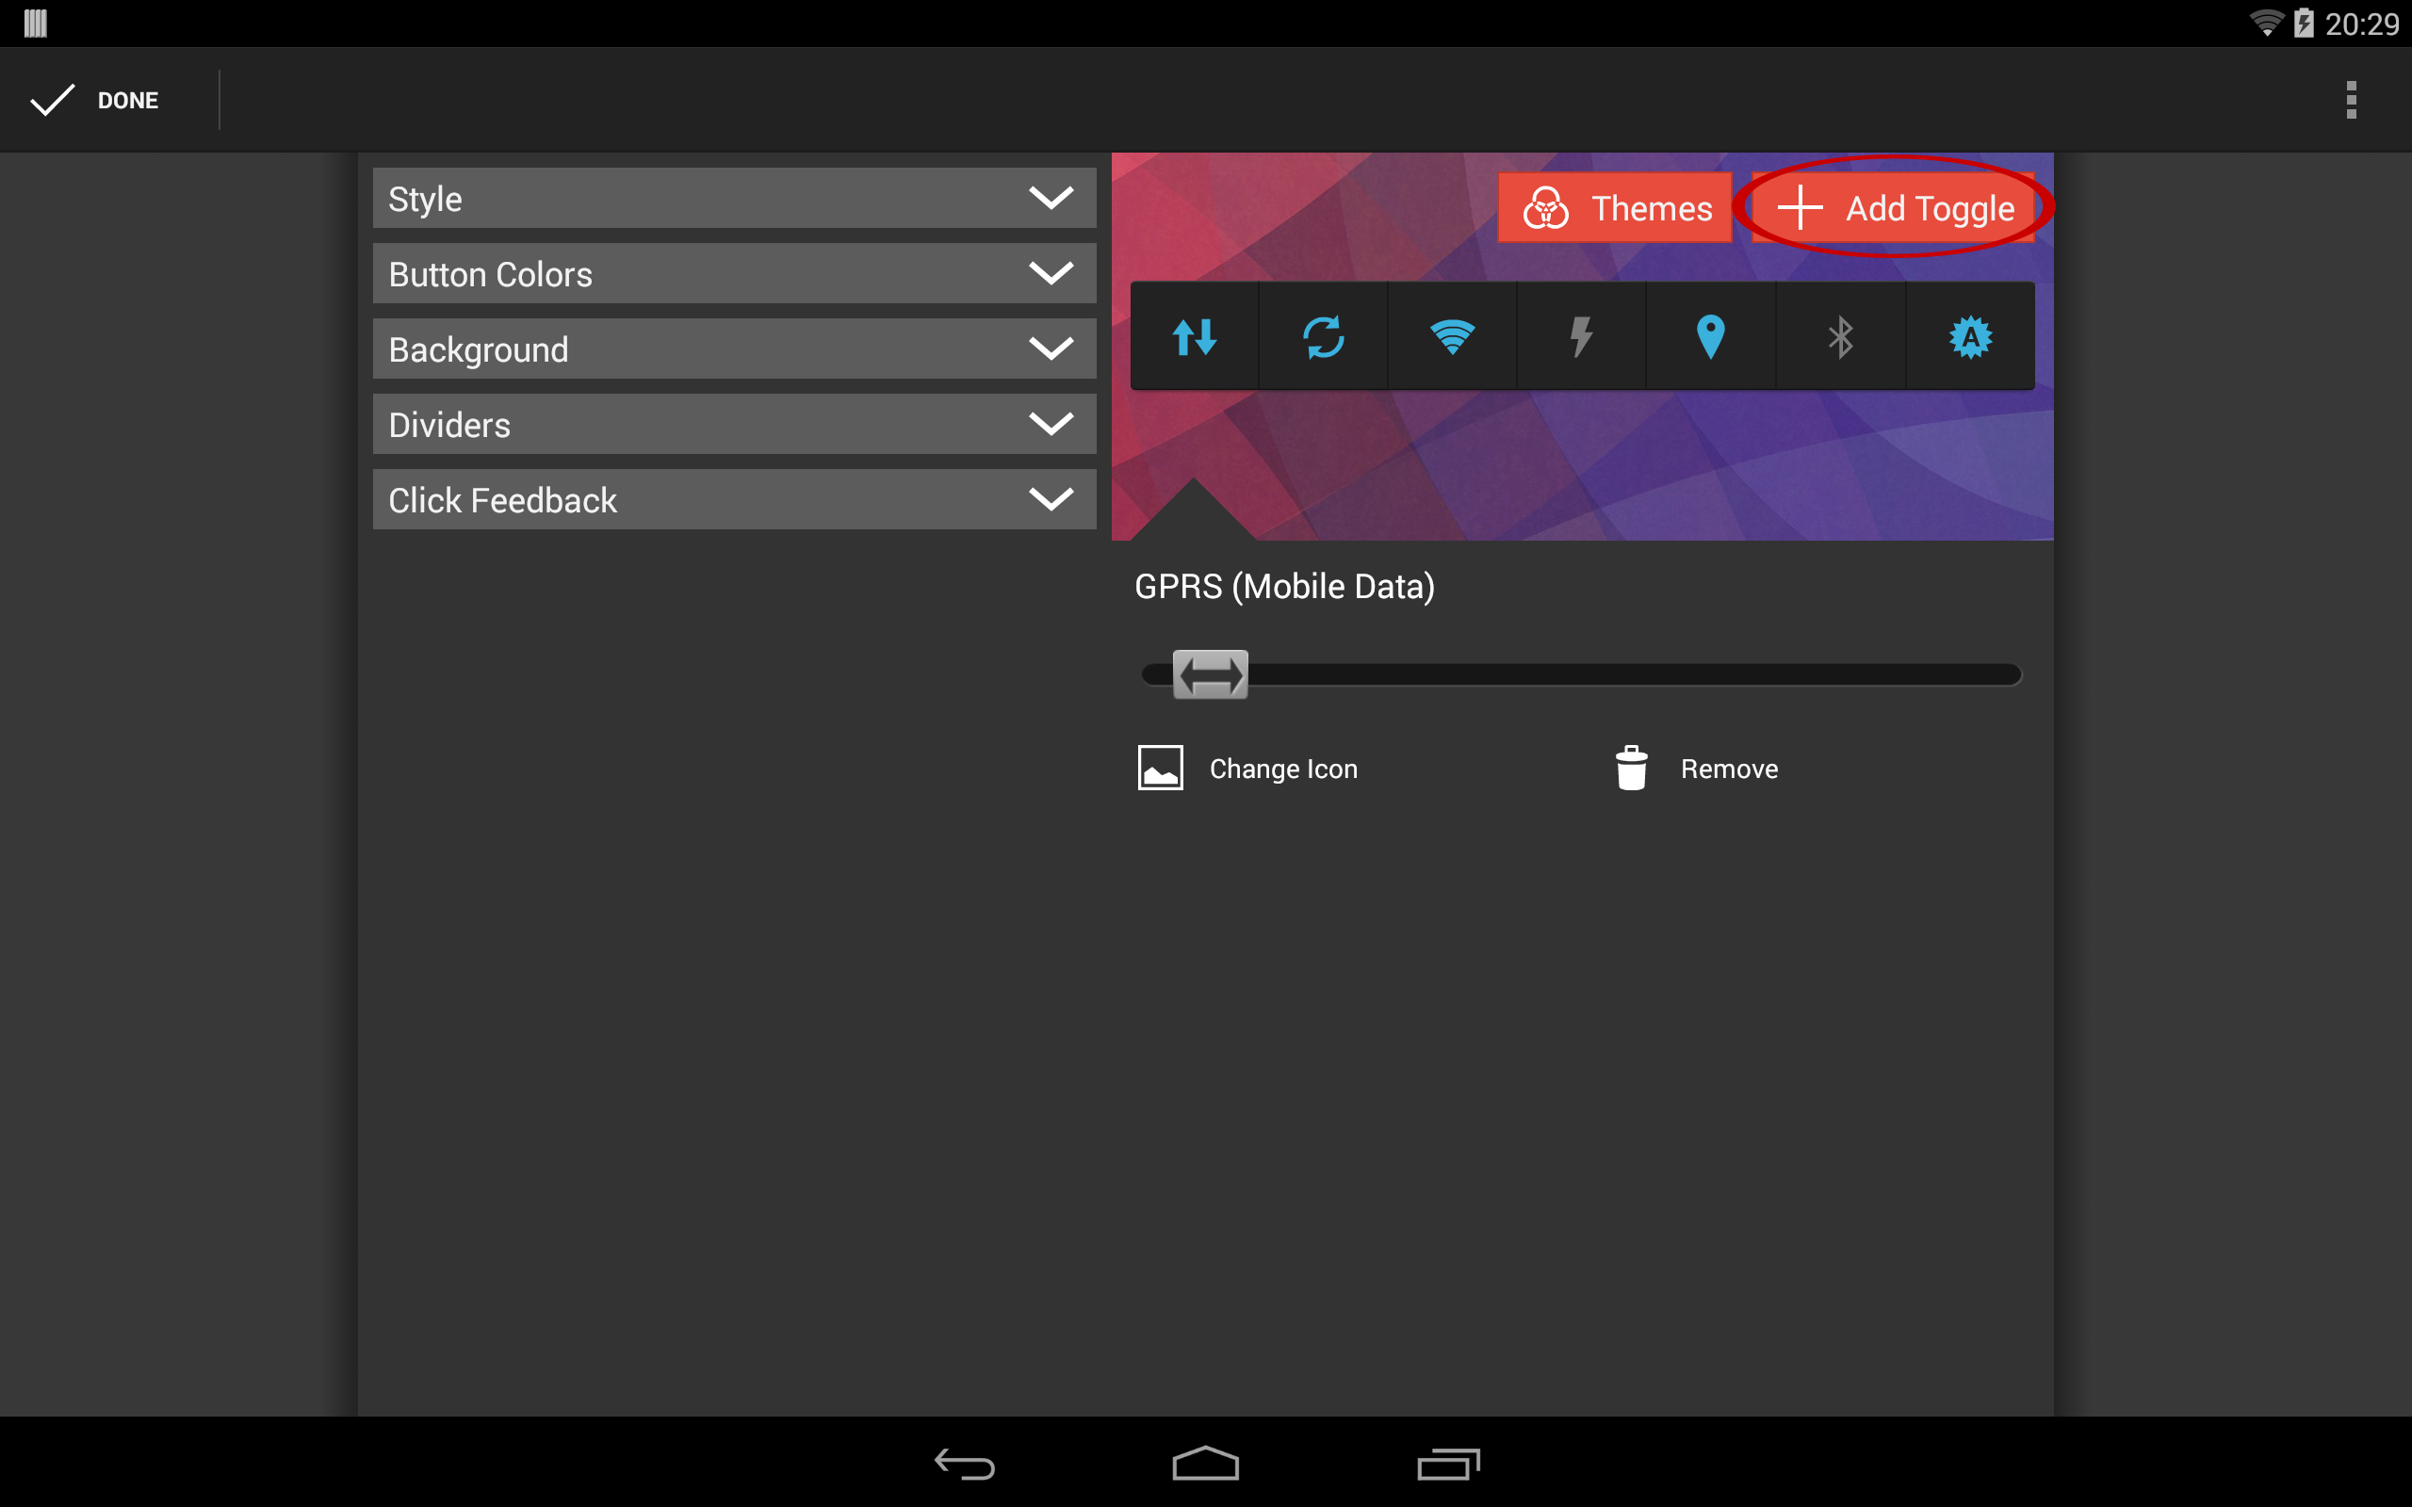Tap the Android Home navigation button
Screen dimensions: 2412x1507
1205,1463
